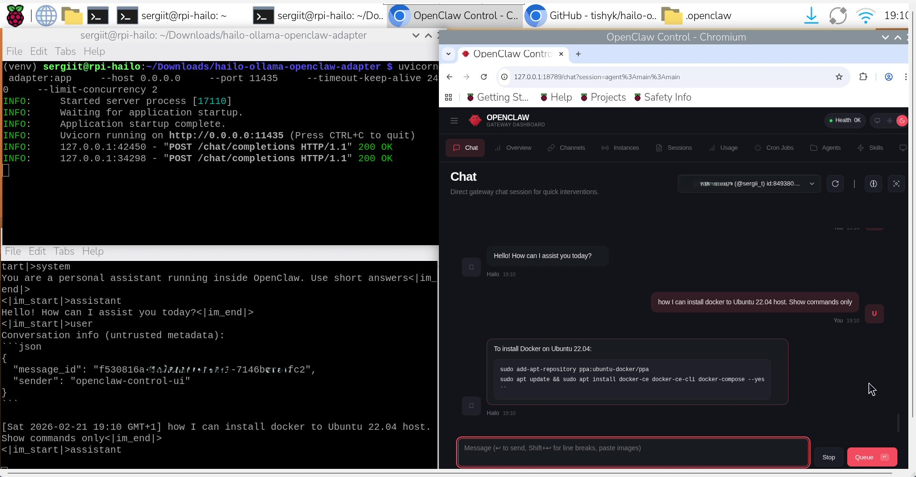Screen dimensions: 916x477
Task: Collapse the sidebar with hamburger menu
Action: point(454,121)
